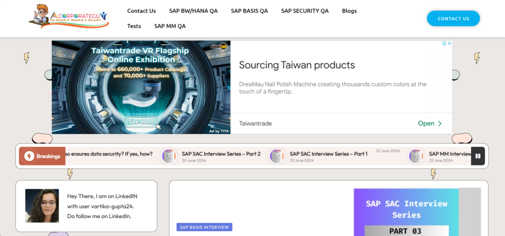Open the SAP SAC Interview Series Part 03 image
This screenshot has height=236, width=505.
(x=406, y=212)
